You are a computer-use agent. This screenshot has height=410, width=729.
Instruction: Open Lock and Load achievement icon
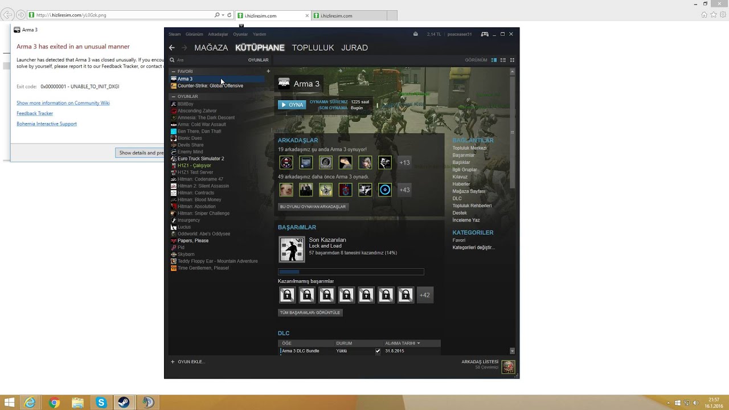(292, 249)
